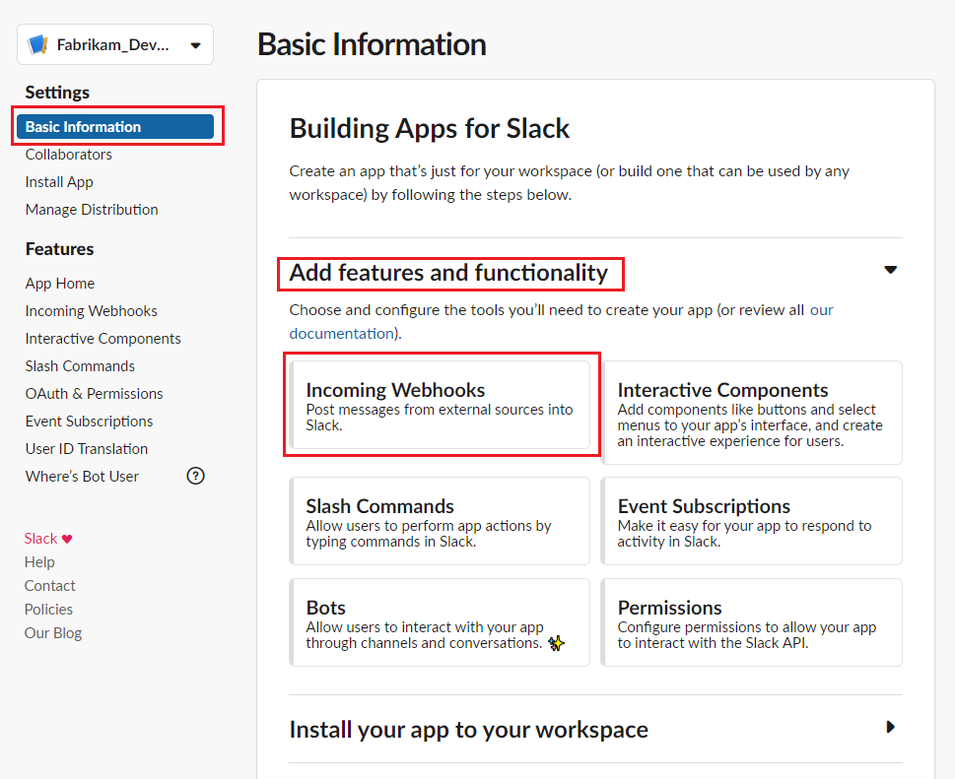Click the heart icon next to Slack
The height and width of the screenshot is (779, 955).
pyautogui.click(x=67, y=538)
